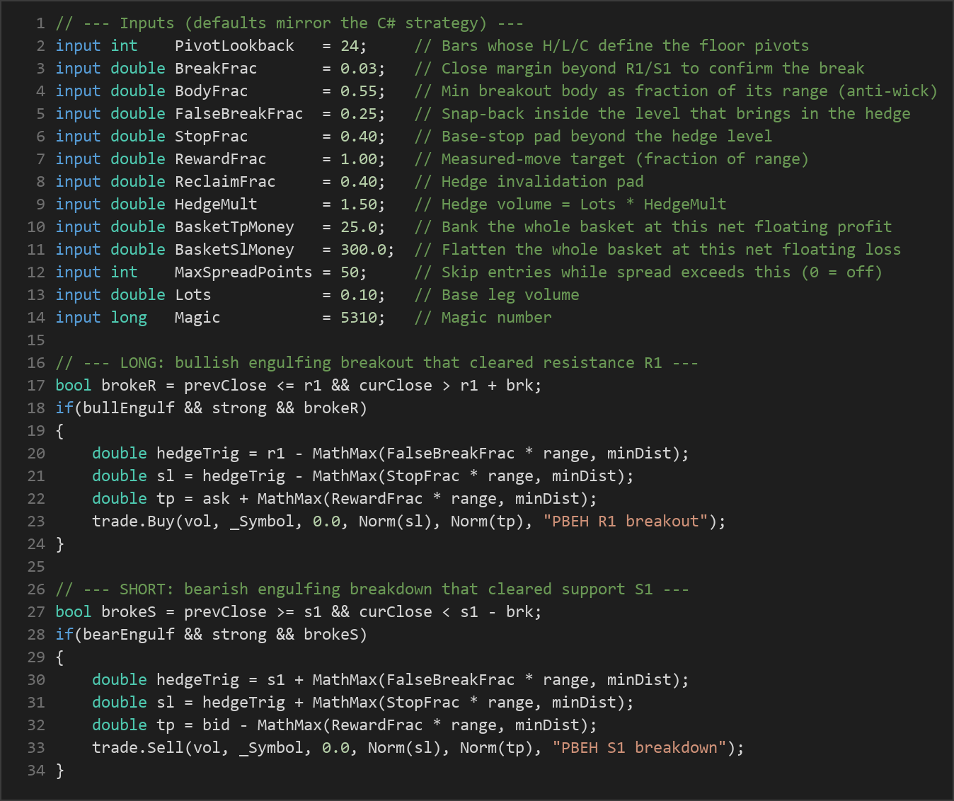Click the BasketTpMoney input identifier
954x801 pixels.
pyautogui.click(x=234, y=227)
